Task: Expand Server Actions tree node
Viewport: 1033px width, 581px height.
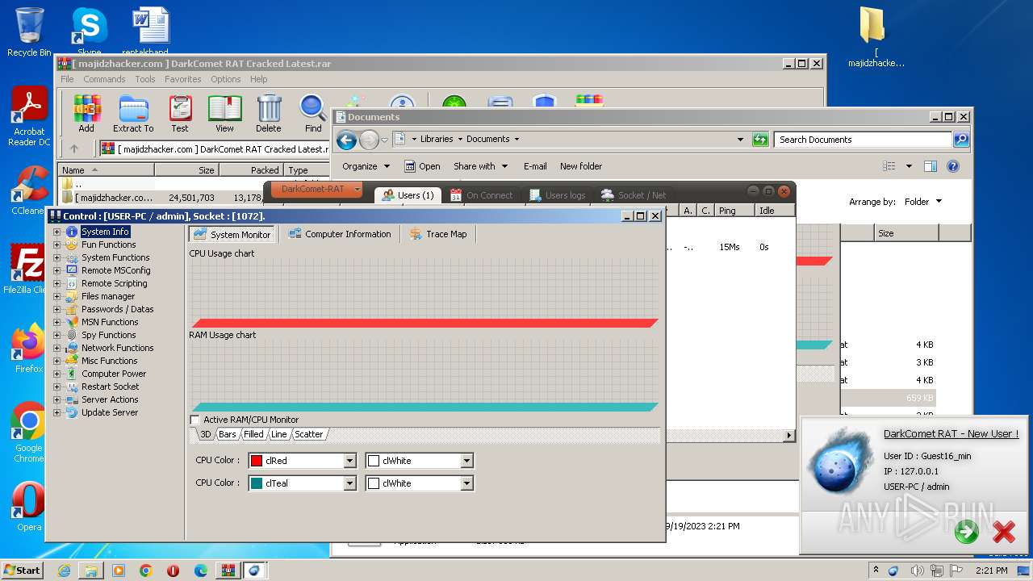Action: tap(57, 399)
